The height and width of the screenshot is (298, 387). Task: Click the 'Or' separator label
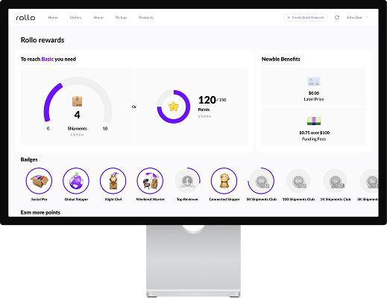coord(134,107)
